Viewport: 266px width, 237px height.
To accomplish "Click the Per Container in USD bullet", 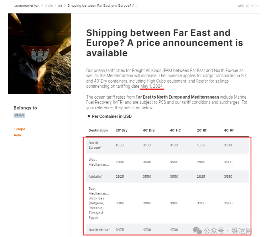I will [x=110, y=116].
